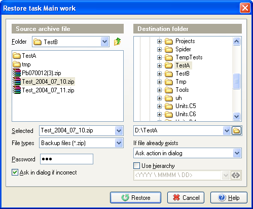Expand the TestA tree node
This screenshot has height=209, width=253.
coord(159,65)
